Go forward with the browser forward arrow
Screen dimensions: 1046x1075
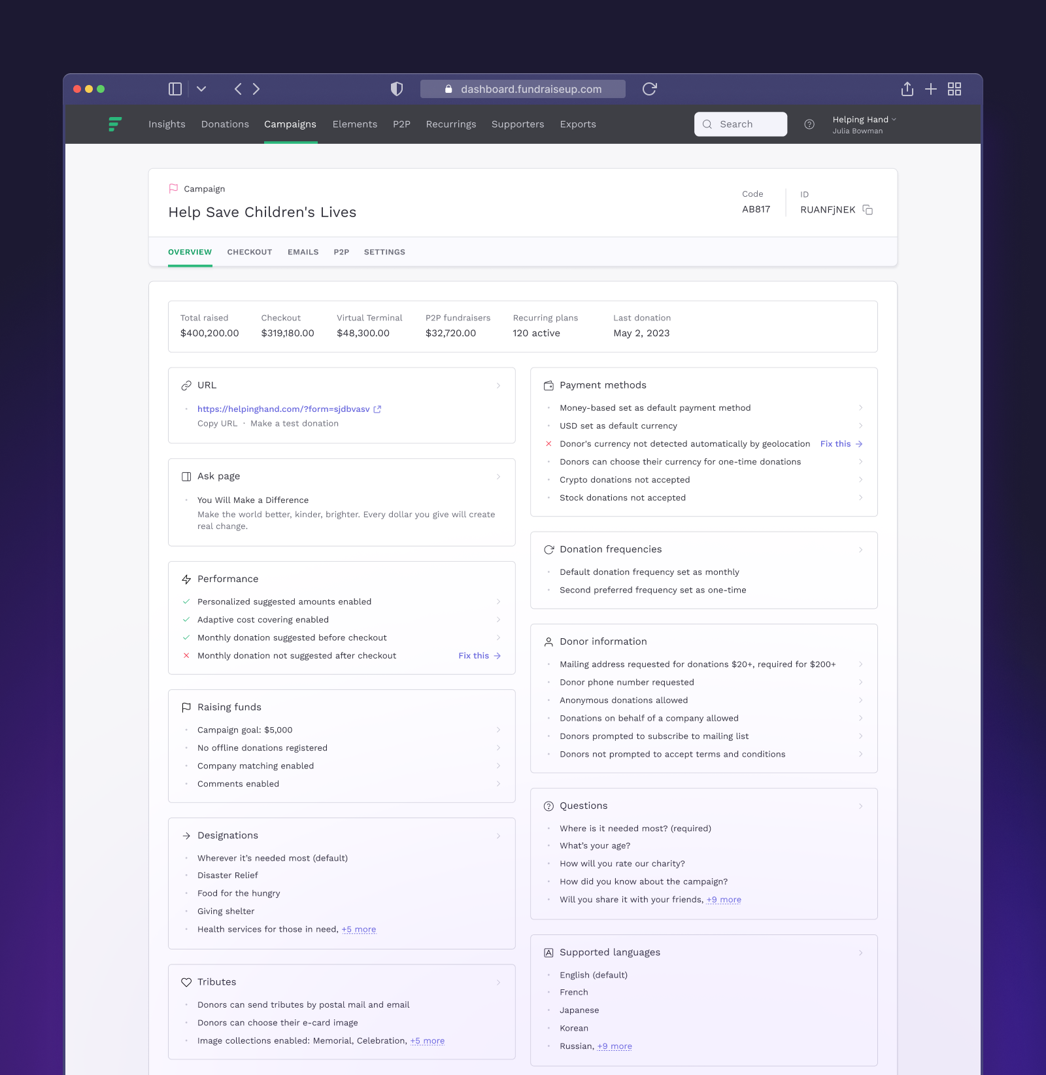pos(256,89)
